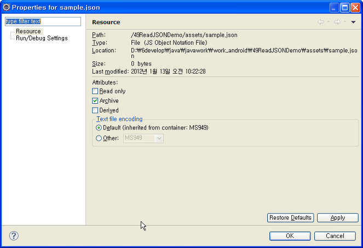Click the type filter text field
Image resolution: width=363 pixels, height=248 pixels.
[43, 21]
